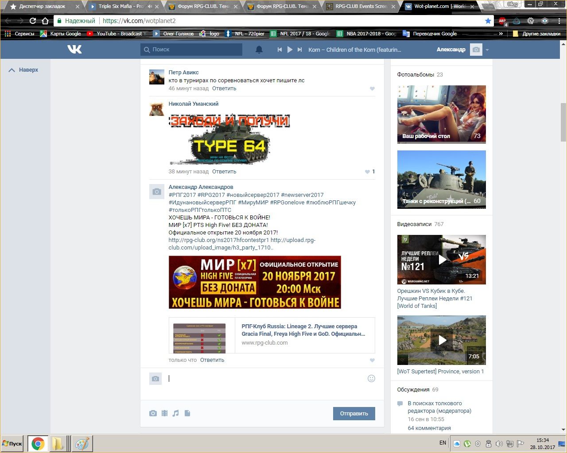Open the eye-icon browser extension

coord(545,21)
